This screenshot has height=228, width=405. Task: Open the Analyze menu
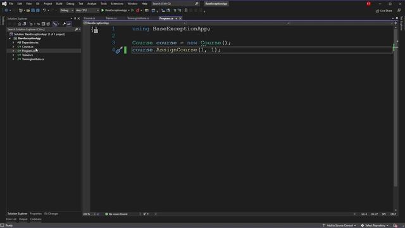(x=92, y=4)
